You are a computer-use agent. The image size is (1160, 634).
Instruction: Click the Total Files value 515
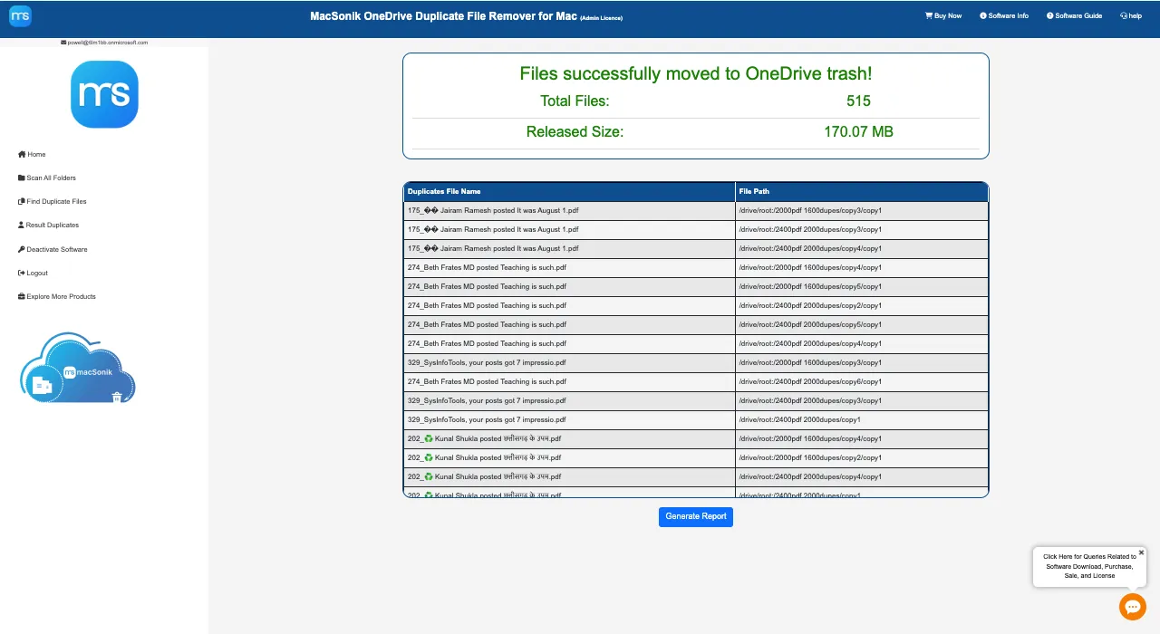(x=858, y=101)
